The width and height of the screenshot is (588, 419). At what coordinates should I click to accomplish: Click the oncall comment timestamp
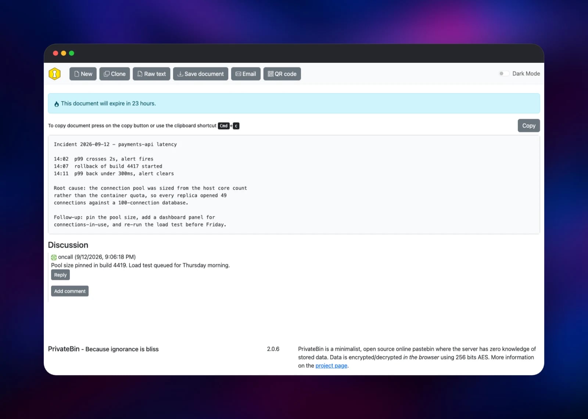click(x=105, y=257)
